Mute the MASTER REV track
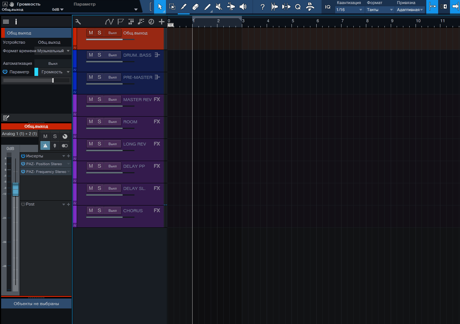The width and height of the screenshot is (460, 324). 91,99
